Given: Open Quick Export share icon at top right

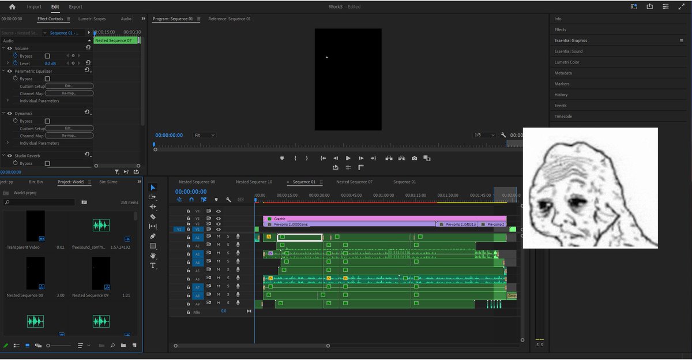Looking at the screenshot, I should (x=649, y=7).
